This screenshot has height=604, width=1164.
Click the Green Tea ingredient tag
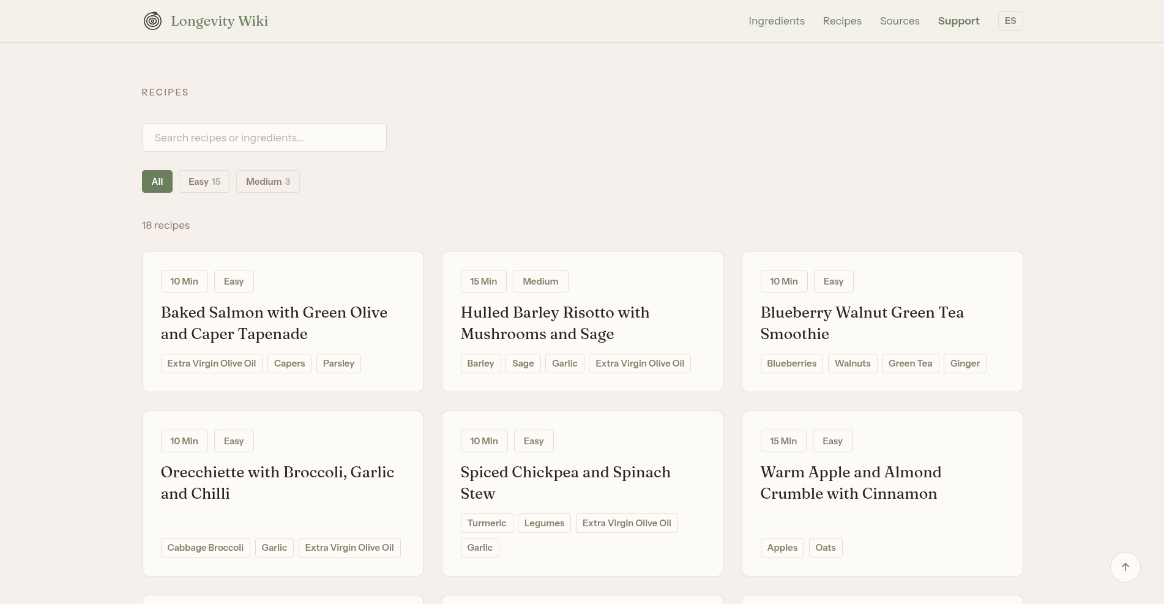coord(909,364)
